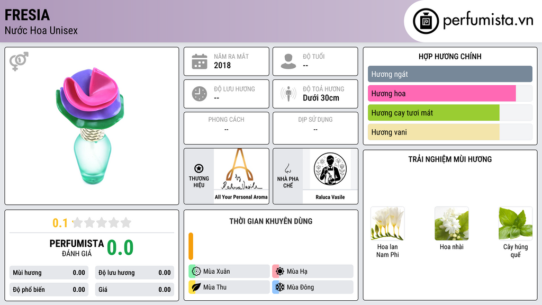The width and height of the screenshot is (542, 305).
Task: Click the Độ lưu hương 0.00 score row
Action: pos(134,273)
